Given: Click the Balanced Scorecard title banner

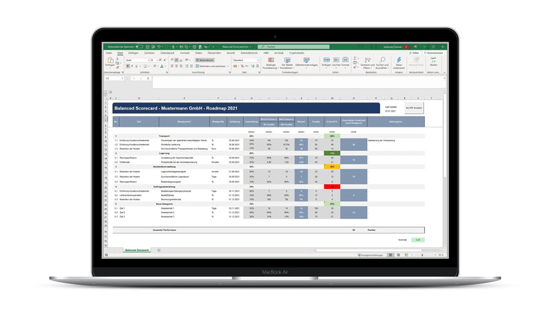Looking at the screenshot, I should (246, 108).
